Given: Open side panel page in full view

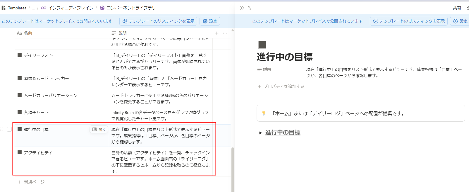Looking at the screenshot, I should 250,8.
